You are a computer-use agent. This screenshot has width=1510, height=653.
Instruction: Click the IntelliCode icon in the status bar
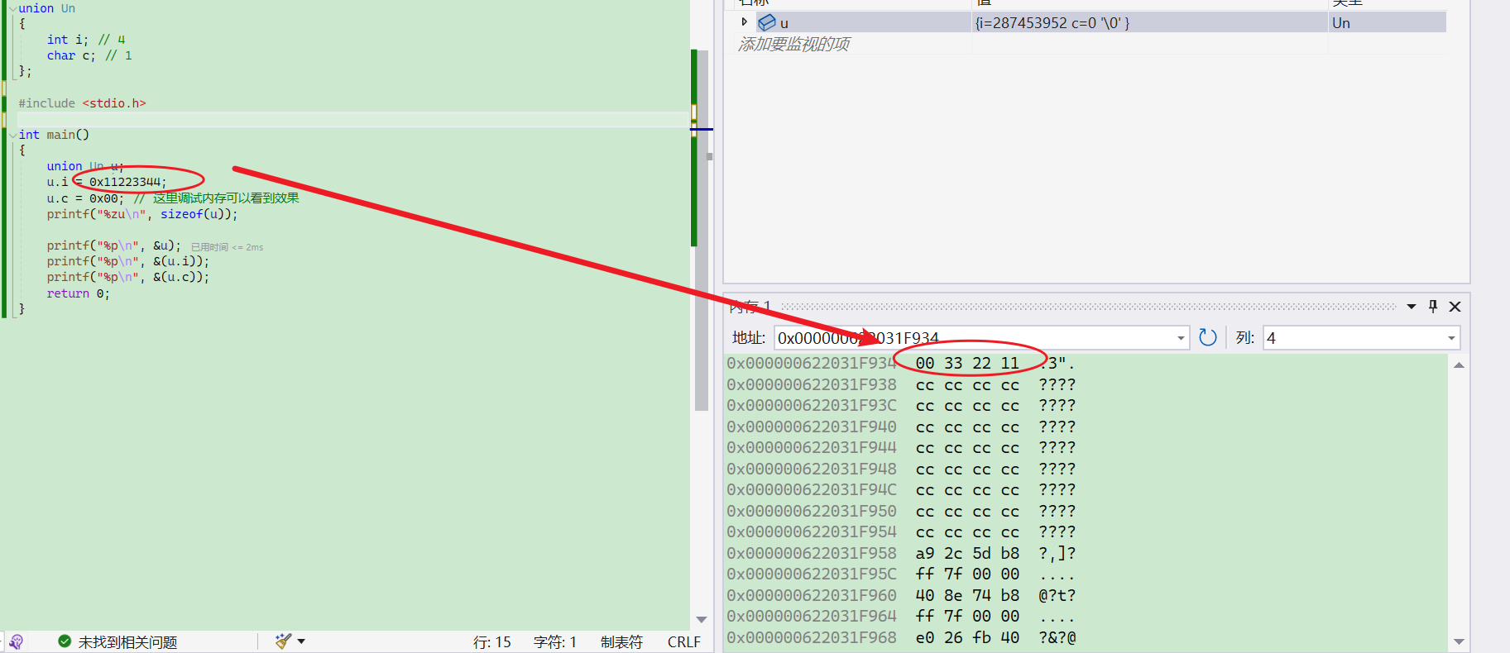click(16, 641)
